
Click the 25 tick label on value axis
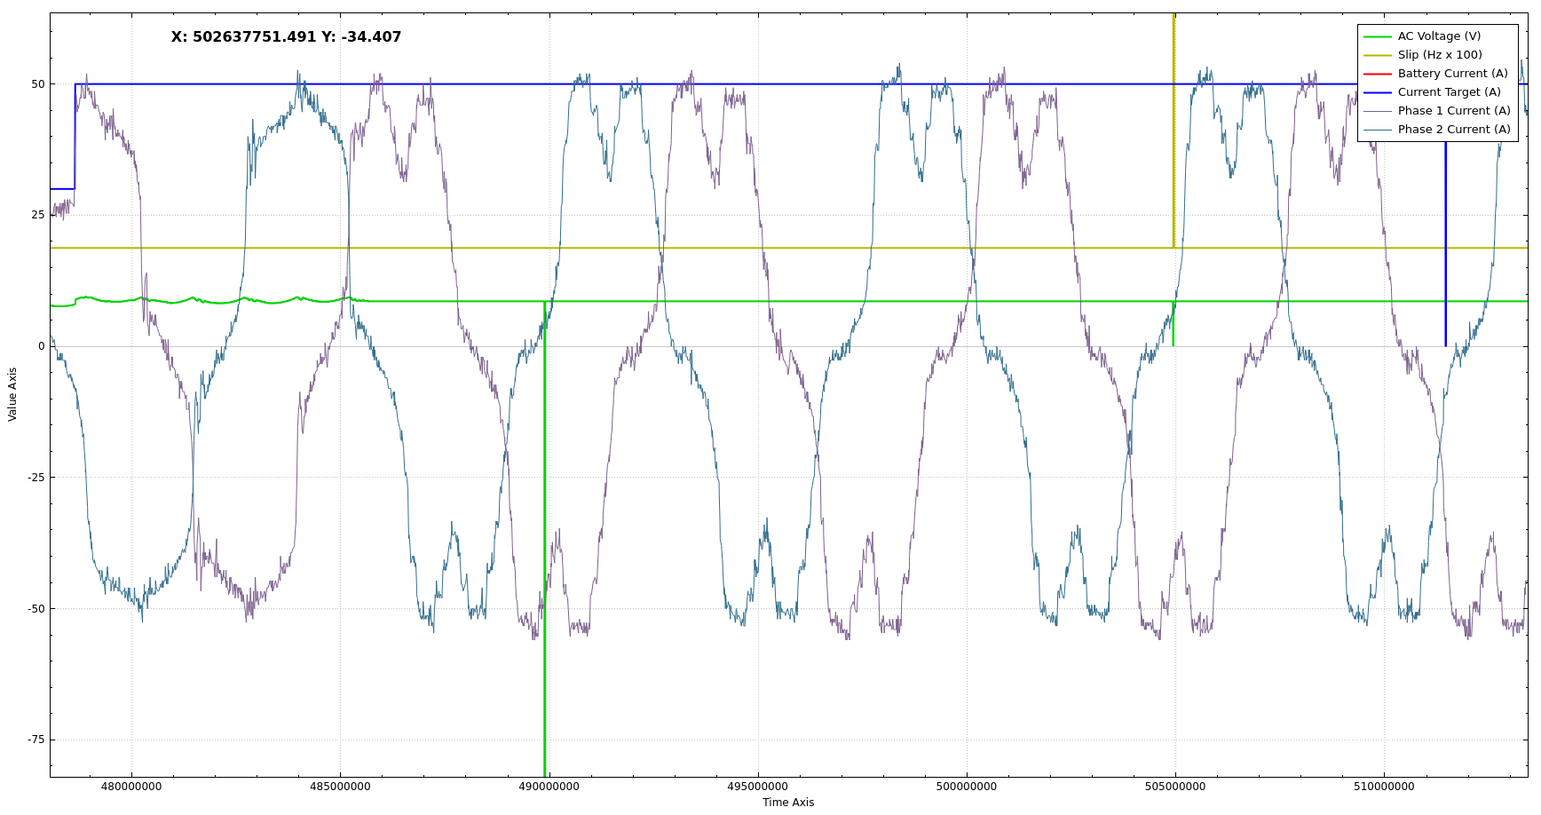point(37,215)
